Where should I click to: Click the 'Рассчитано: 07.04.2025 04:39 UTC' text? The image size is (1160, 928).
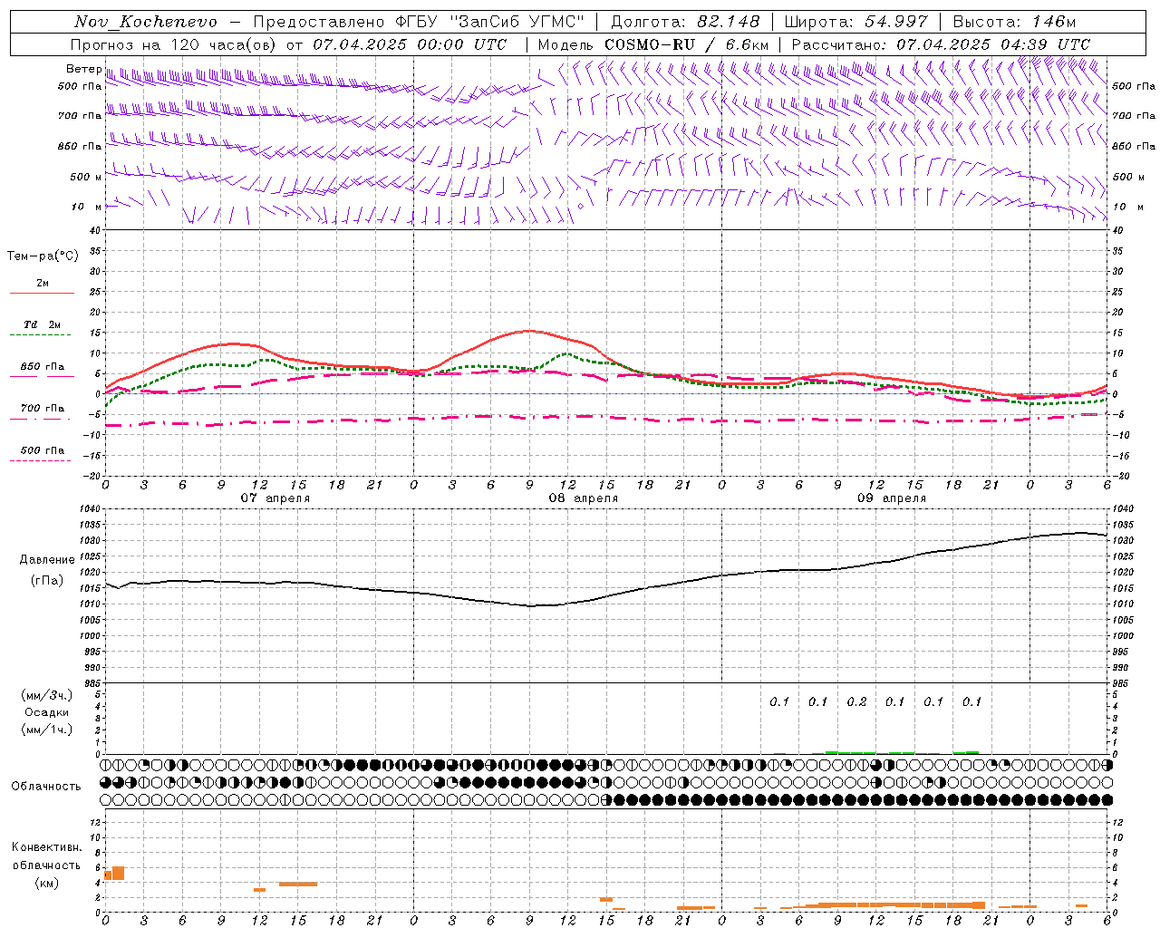[x=941, y=44]
